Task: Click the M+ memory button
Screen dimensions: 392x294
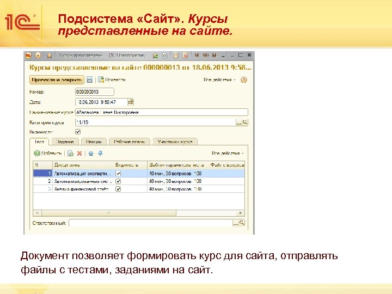Action: coord(206,55)
